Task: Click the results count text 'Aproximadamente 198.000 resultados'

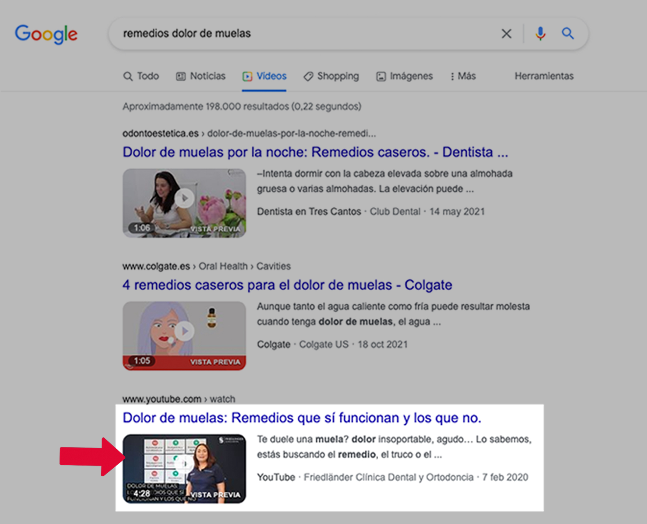Action: [205, 106]
